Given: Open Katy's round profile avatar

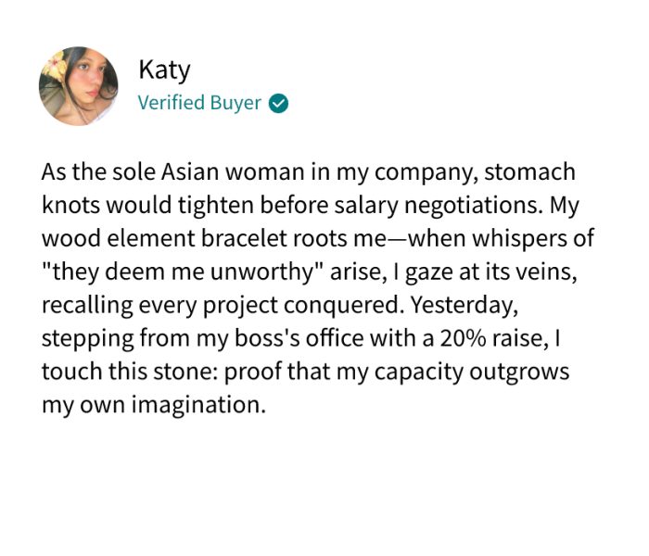Looking at the screenshot, I should click(x=79, y=86).
